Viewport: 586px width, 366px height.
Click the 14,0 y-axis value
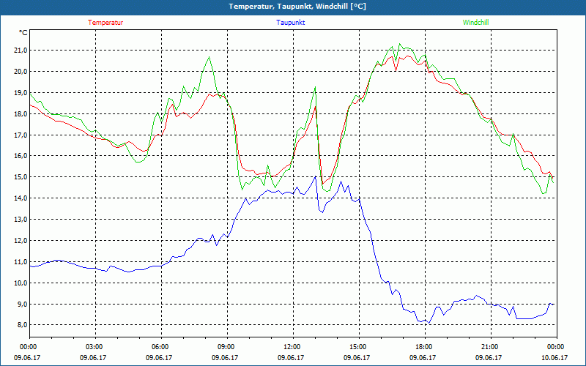(x=21, y=198)
